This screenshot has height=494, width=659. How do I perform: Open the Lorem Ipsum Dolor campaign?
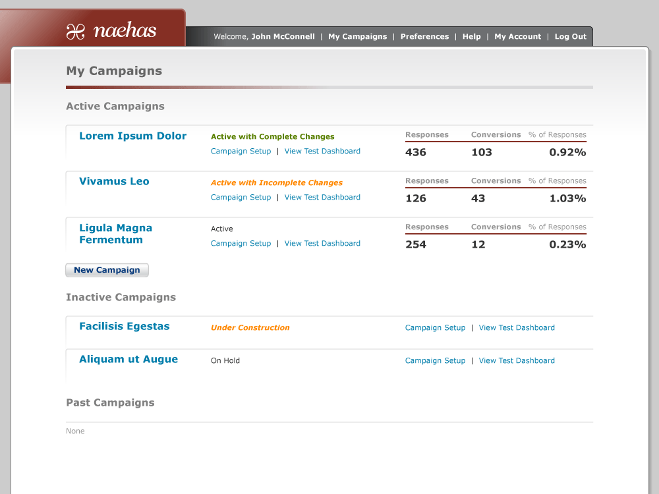click(132, 136)
